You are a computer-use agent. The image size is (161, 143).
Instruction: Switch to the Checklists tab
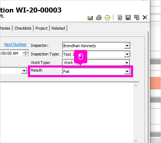pyautogui.click(x=23, y=28)
